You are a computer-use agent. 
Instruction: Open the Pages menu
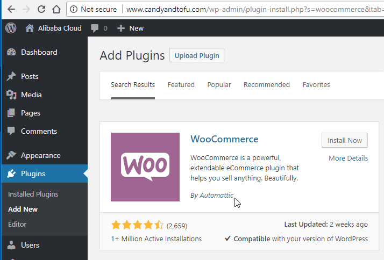[x=31, y=113]
